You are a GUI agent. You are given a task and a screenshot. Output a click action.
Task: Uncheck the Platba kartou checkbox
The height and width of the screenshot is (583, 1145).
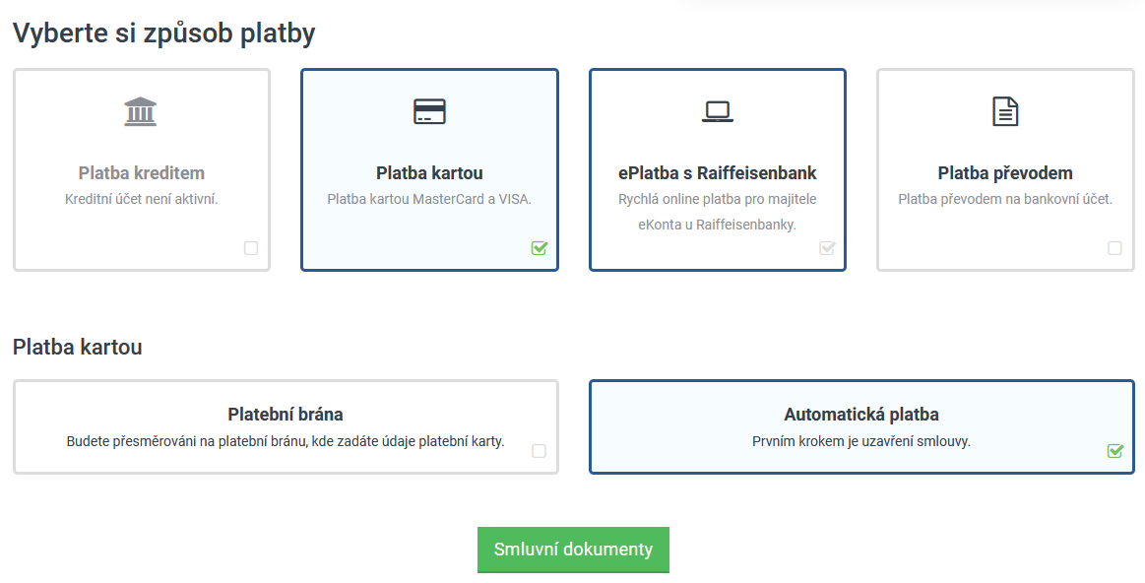click(539, 248)
